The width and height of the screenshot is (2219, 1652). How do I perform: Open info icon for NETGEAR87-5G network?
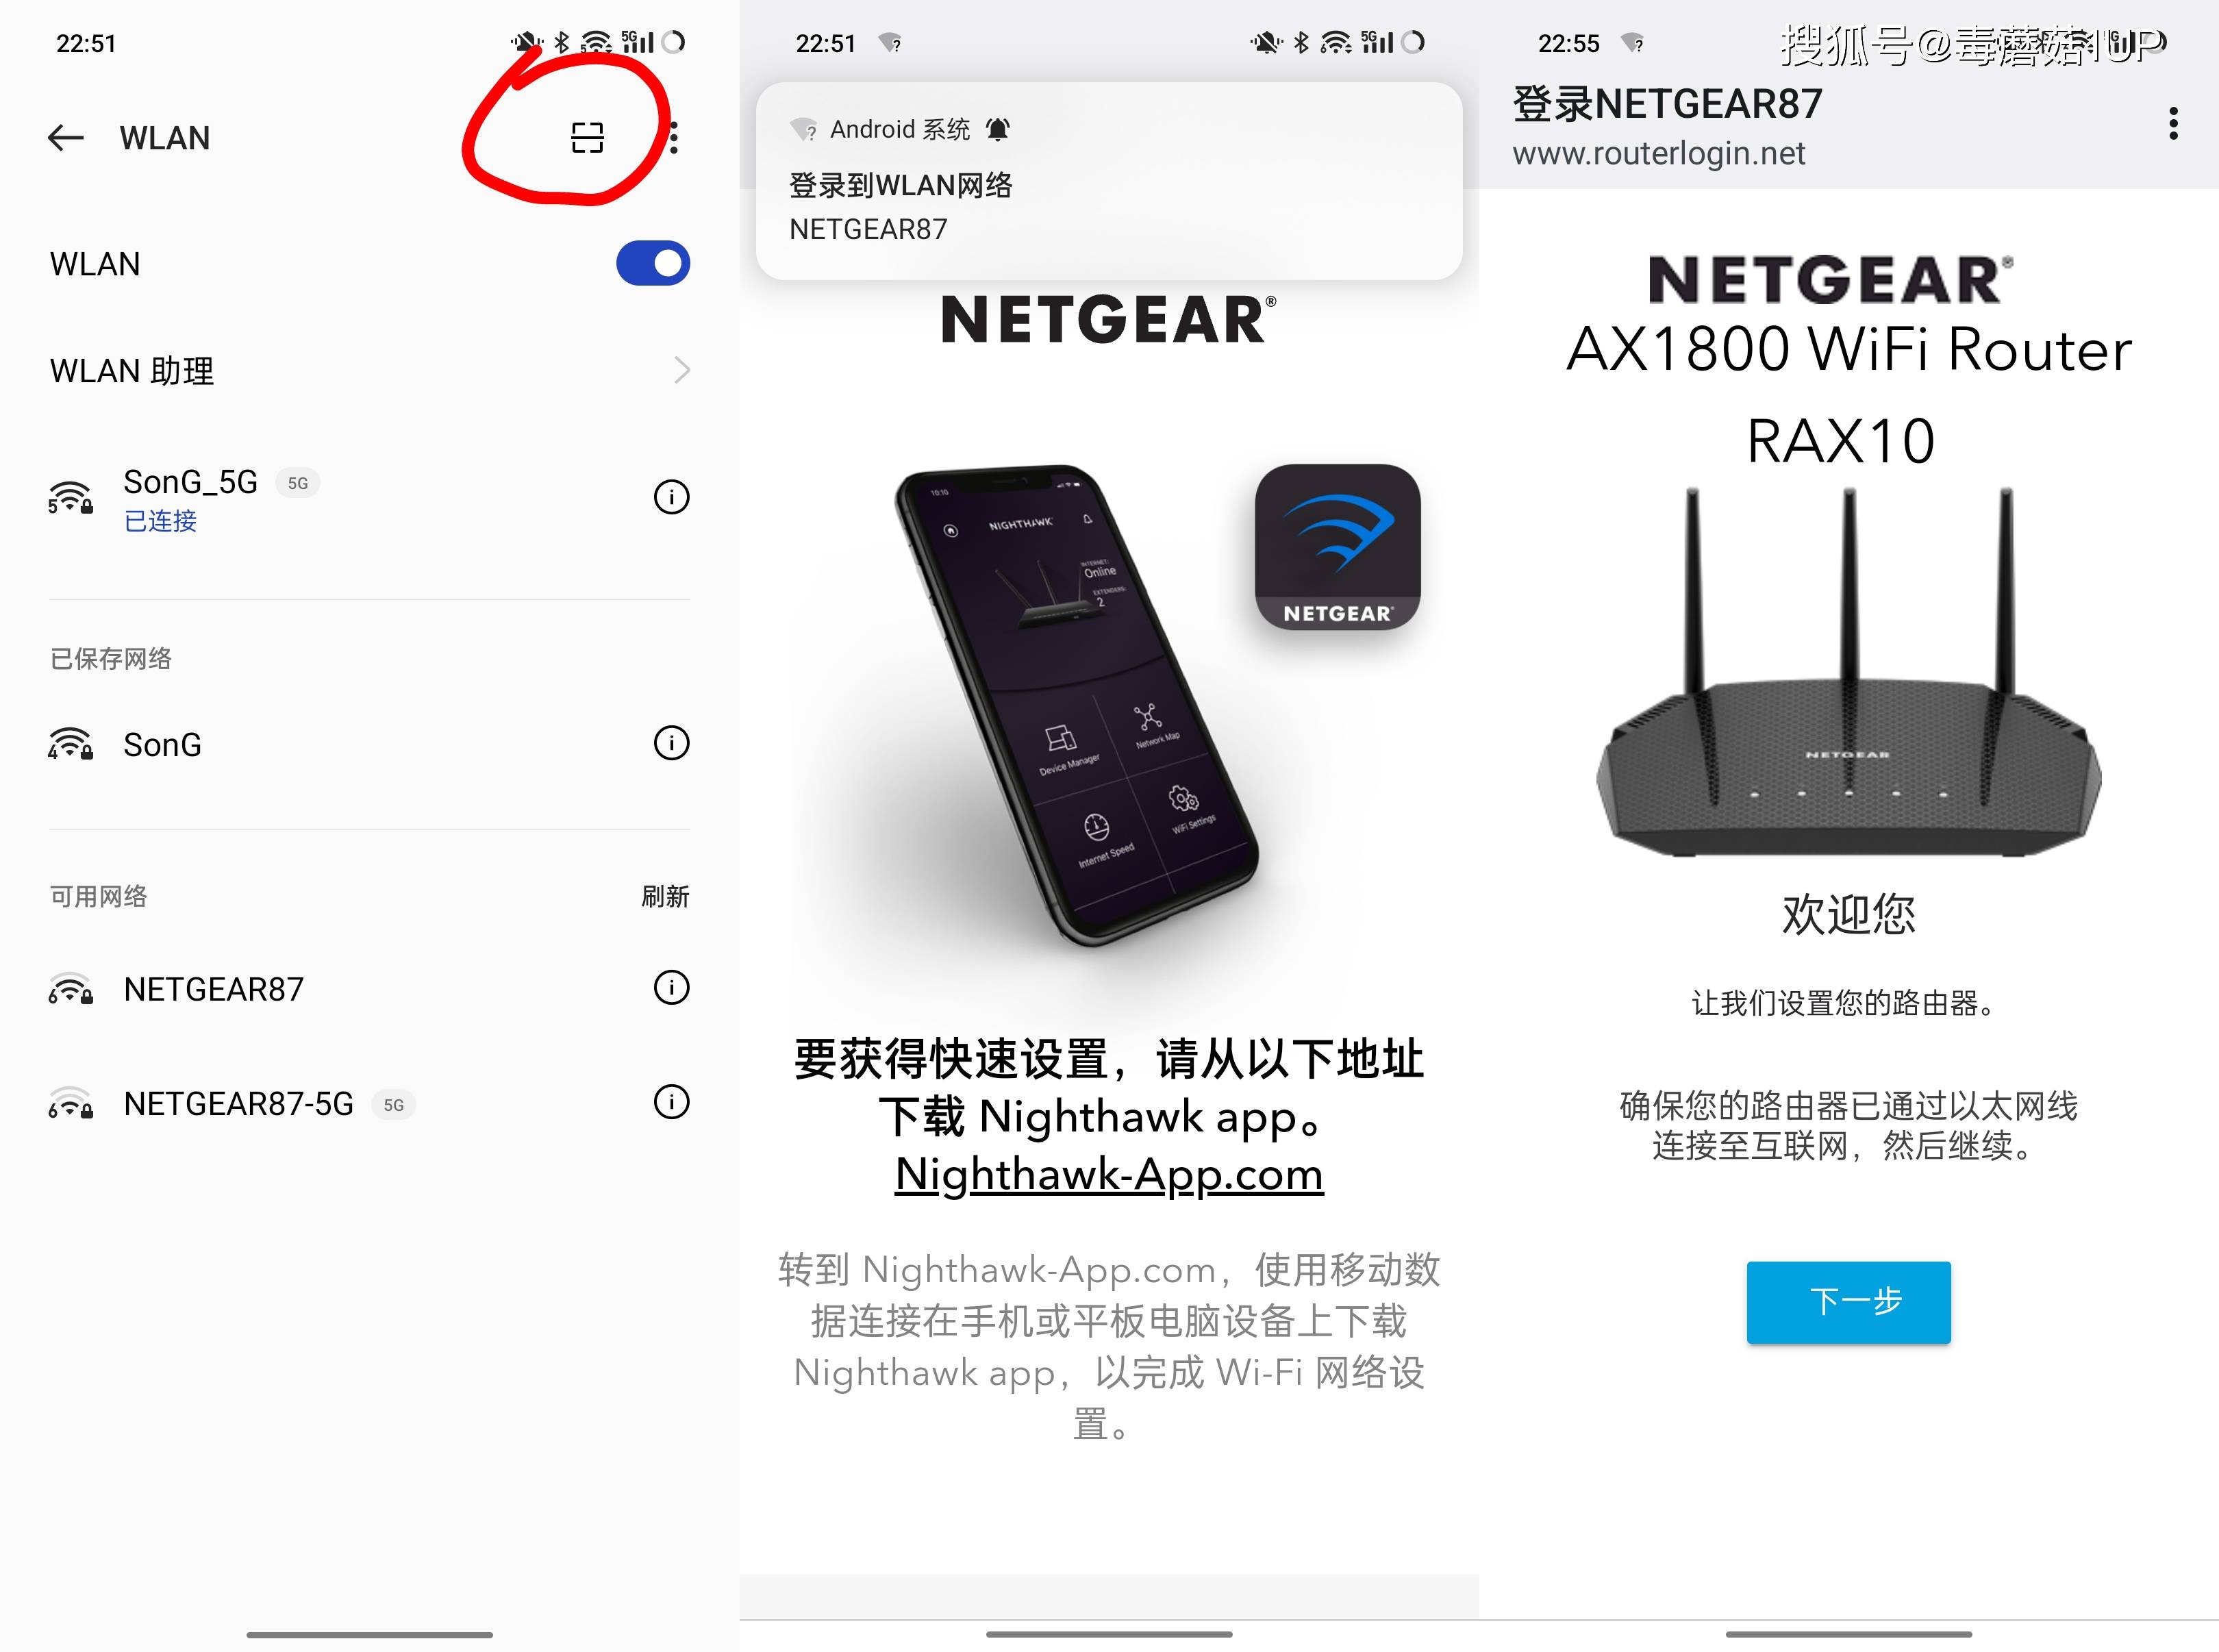671,1102
